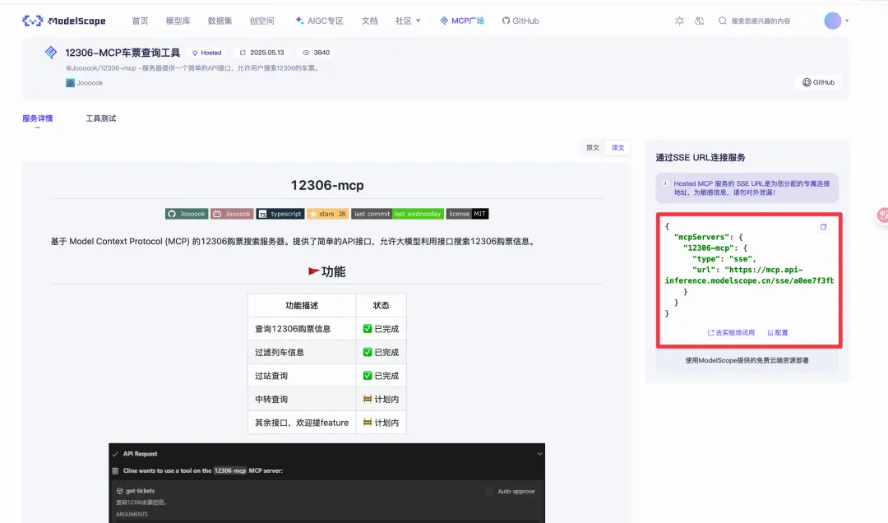Open the MCP广场 nav item
Image resolution: width=888 pixels, height=523 pixels.
tap(462, 21)
